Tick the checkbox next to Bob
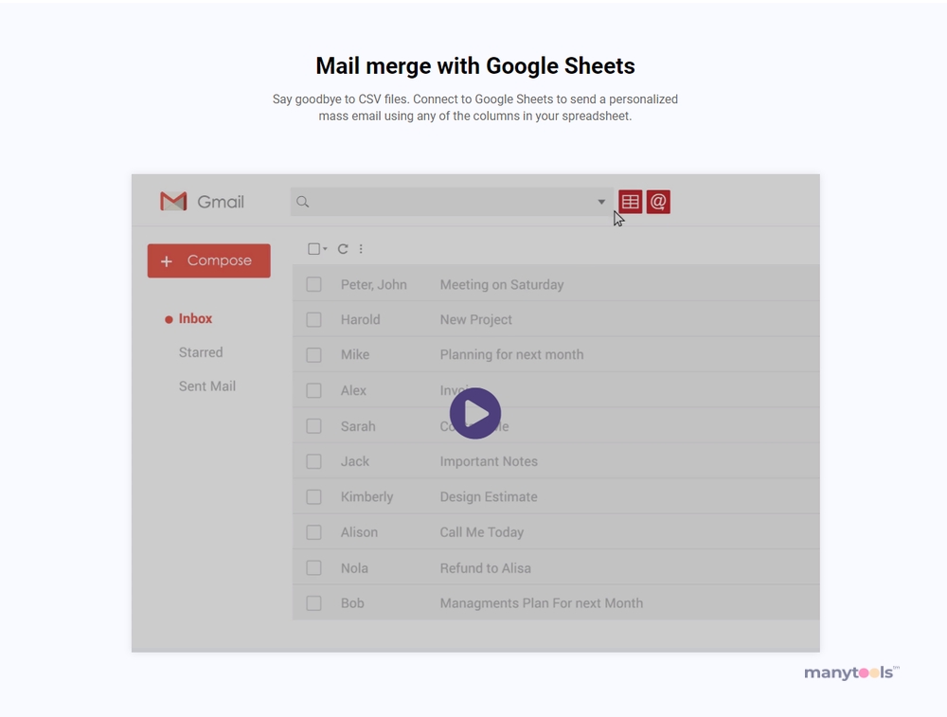The height and width of the screenshot is (717, 947). point(313,602)
